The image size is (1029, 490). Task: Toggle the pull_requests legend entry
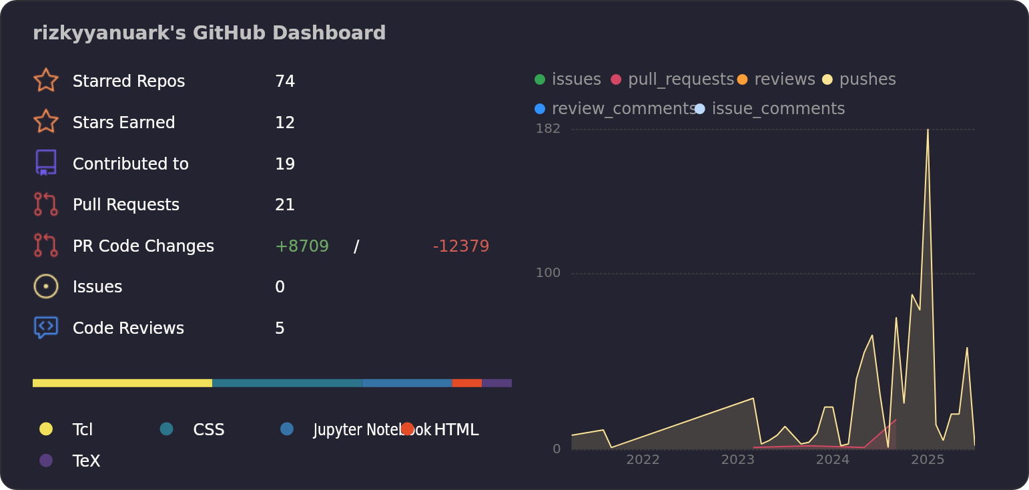pyautogui.click(x=615, y=79)
